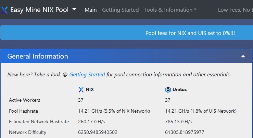Image resolution: width=253 pixels, height=138 pixels.
Task: Click Unitus difficulty 61305.818975977
Action: [x=185, y=133]
